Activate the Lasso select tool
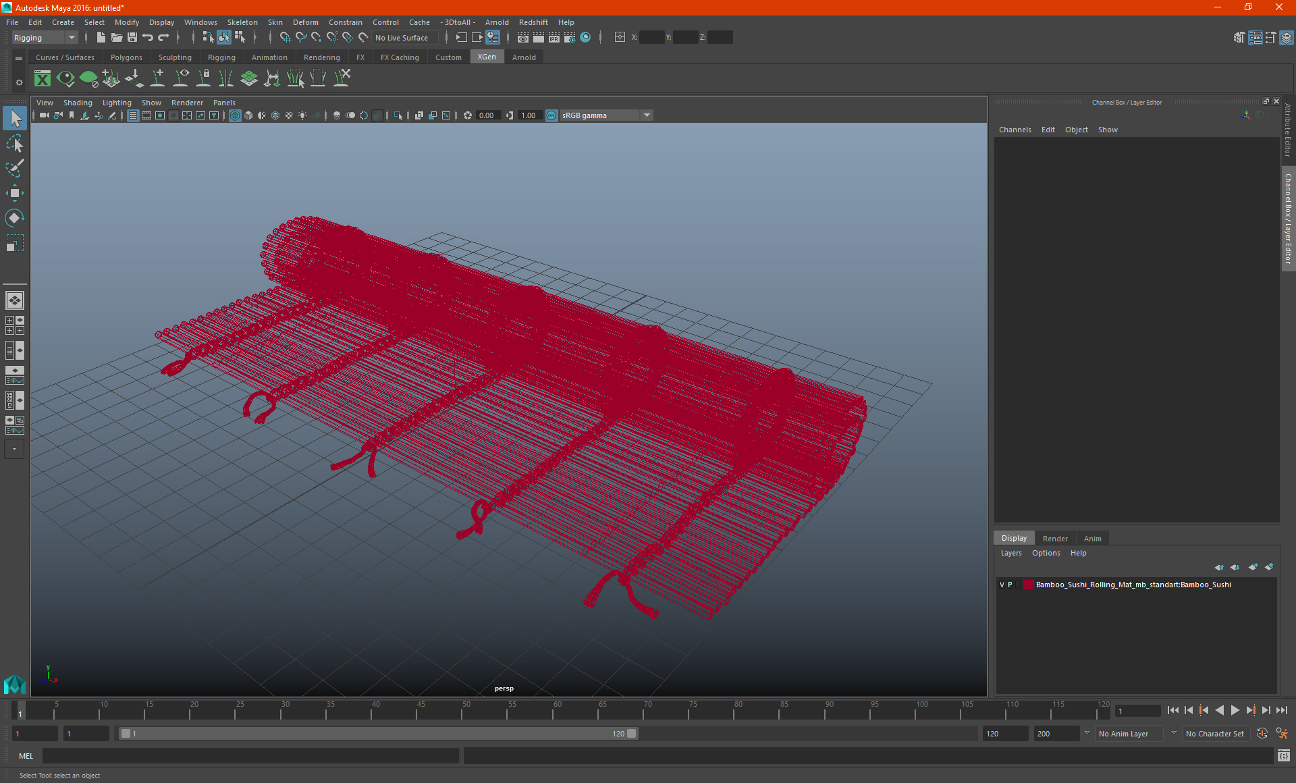Image resolution: width=1296 pixels, height=783 pixels. [x=15, y=143]
